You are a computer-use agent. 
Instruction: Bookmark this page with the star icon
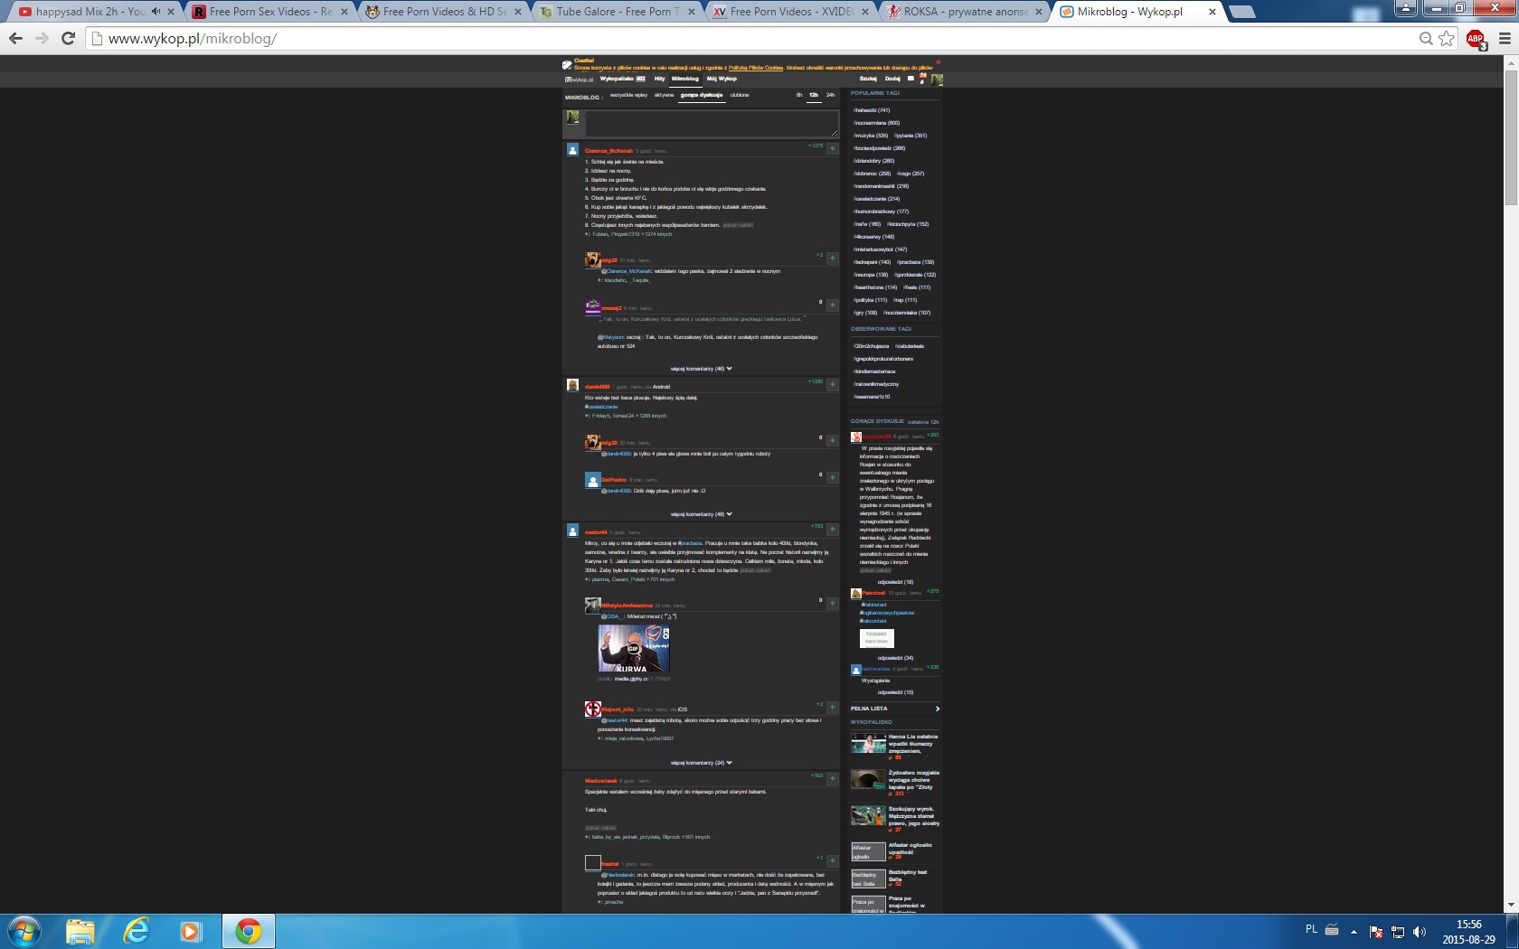1447,38
